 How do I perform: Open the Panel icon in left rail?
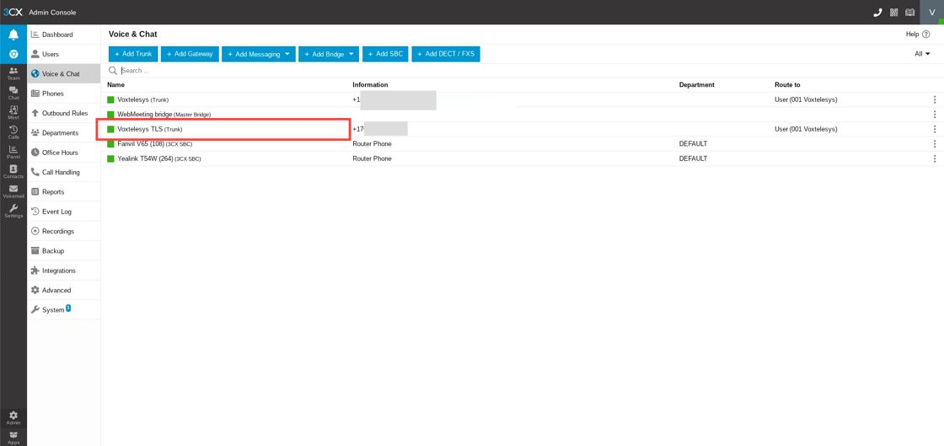[x=13, y=152]
